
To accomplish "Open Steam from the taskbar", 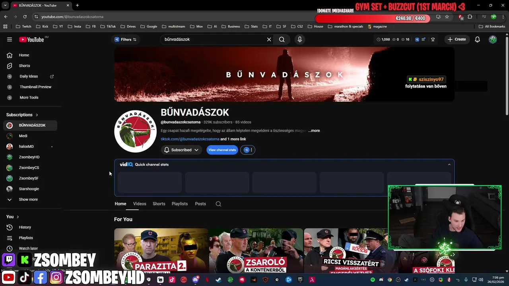I will [218, 280].
